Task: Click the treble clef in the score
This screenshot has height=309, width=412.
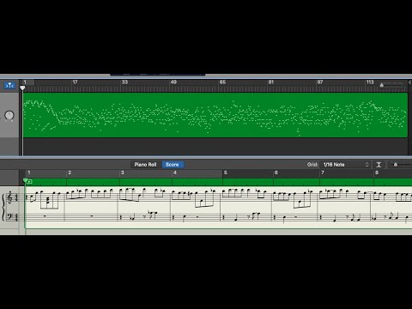Action: 9,197
